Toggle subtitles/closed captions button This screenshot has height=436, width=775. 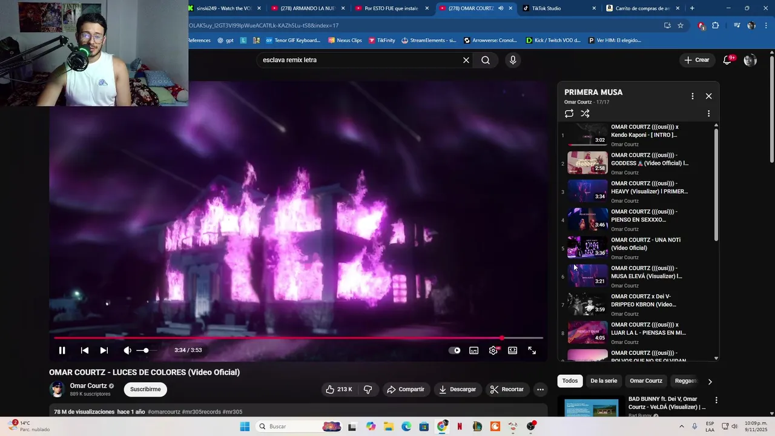tap(474, 350)
